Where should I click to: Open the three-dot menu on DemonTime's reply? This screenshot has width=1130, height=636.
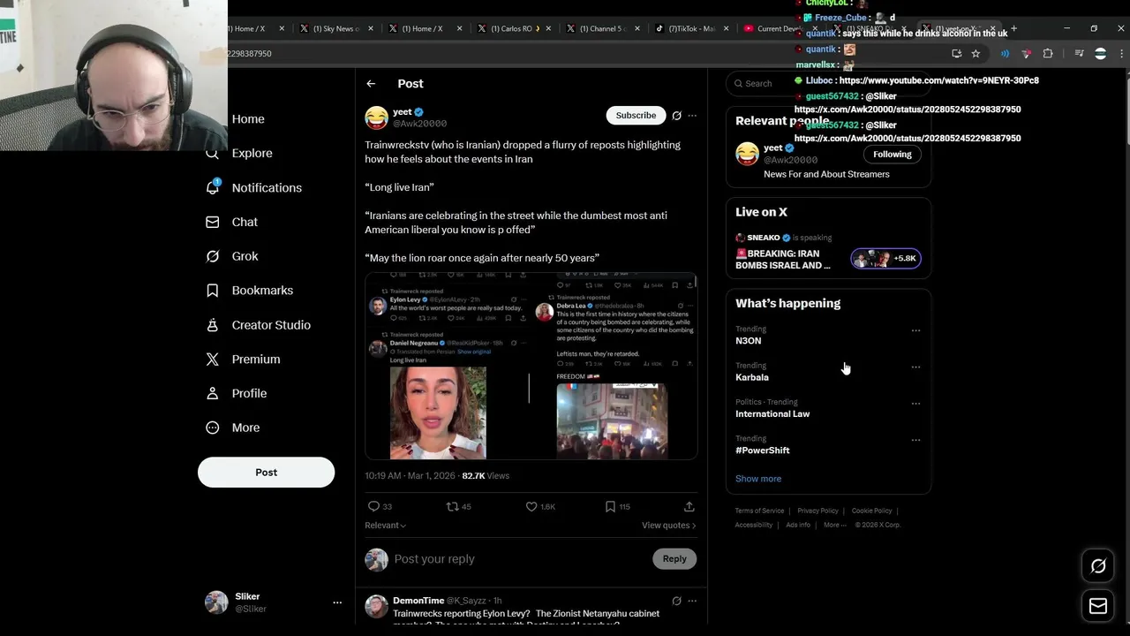(x=692, y=601)
